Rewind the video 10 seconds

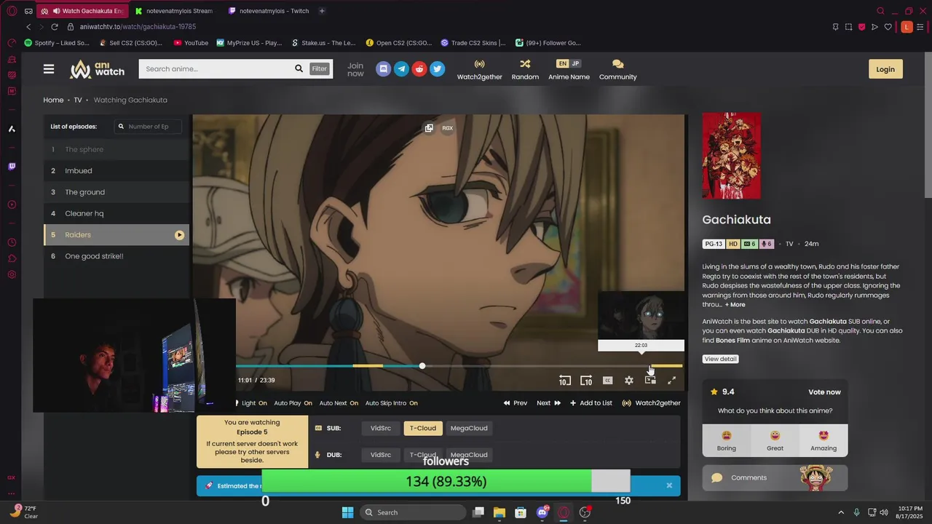pyautogui.click(x=564, y=380)
